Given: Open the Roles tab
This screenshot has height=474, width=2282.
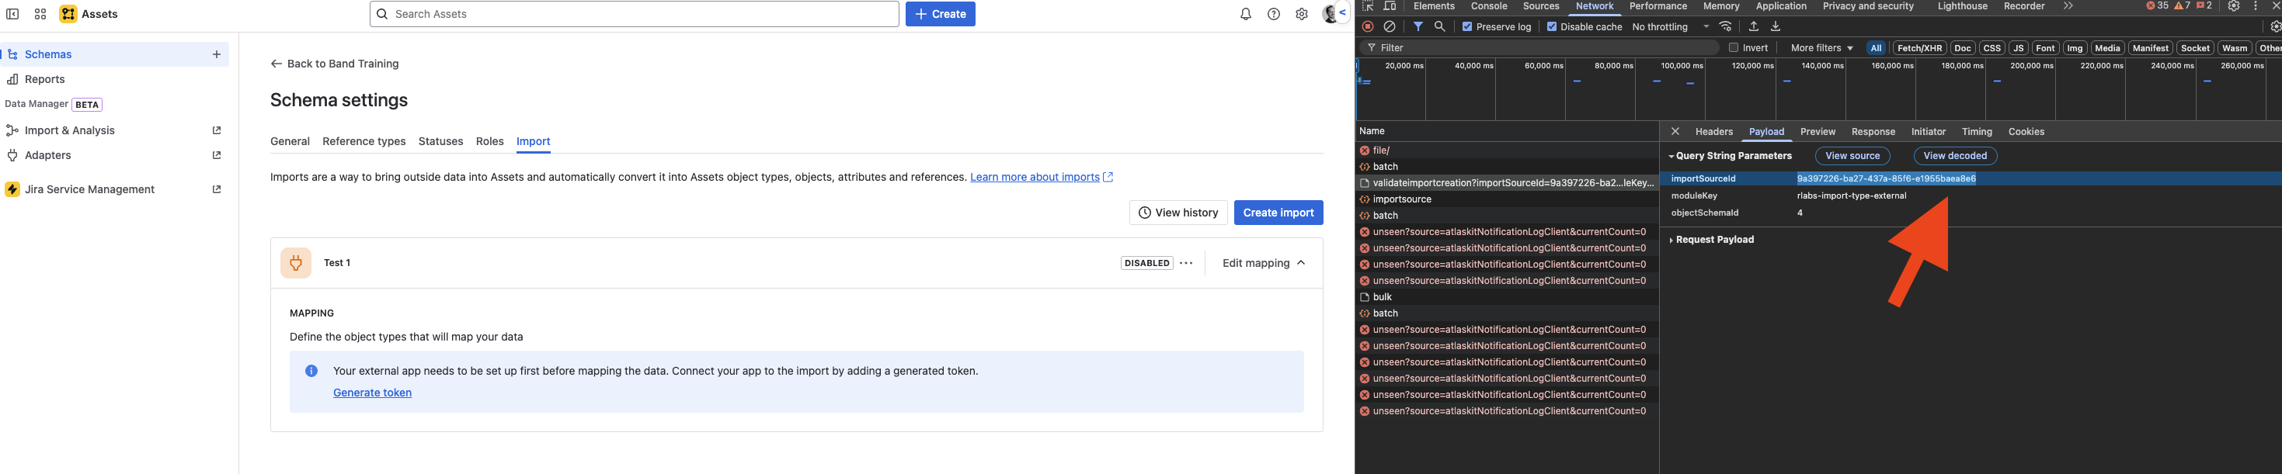Looking at the screenshot, I should click(x=490, y=141).
